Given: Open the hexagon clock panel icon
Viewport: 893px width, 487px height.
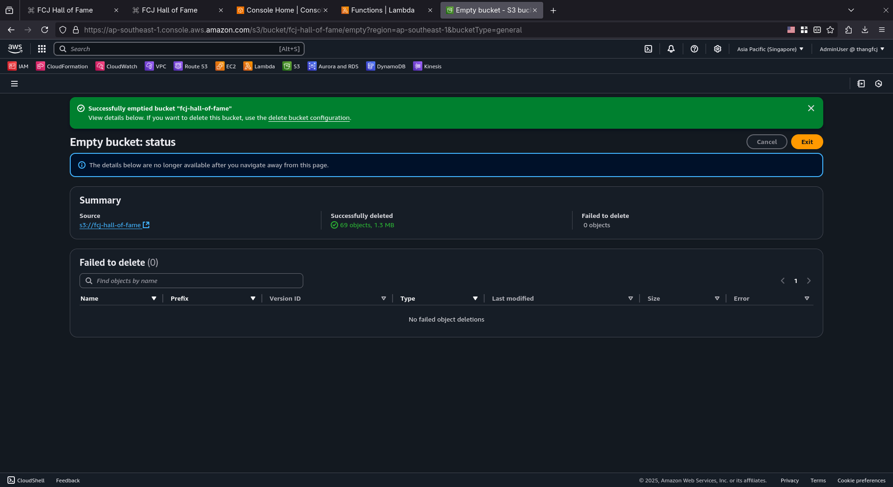Looking at the screenshot, I should click(x=879, y=84).
